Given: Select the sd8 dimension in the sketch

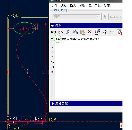Looking at the screenshot, I should tap(26, 124).
